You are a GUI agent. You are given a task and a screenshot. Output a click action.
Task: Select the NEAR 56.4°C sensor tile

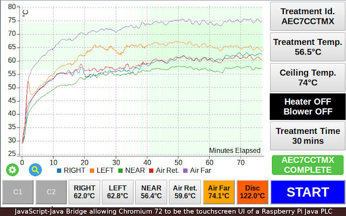[x=151, y=192]
